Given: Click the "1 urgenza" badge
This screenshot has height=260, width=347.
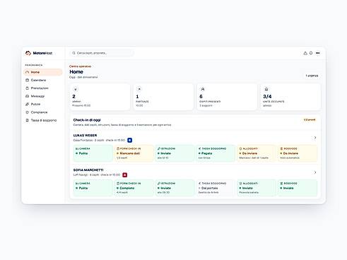Looking at the screenshot, I should 312,76.
